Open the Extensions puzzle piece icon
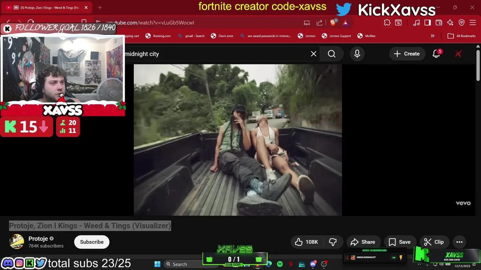Screen dimensions: 481x270 coord(387,22)
